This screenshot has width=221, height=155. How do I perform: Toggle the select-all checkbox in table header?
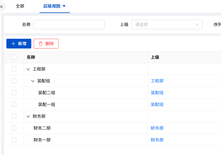point(14,57)
